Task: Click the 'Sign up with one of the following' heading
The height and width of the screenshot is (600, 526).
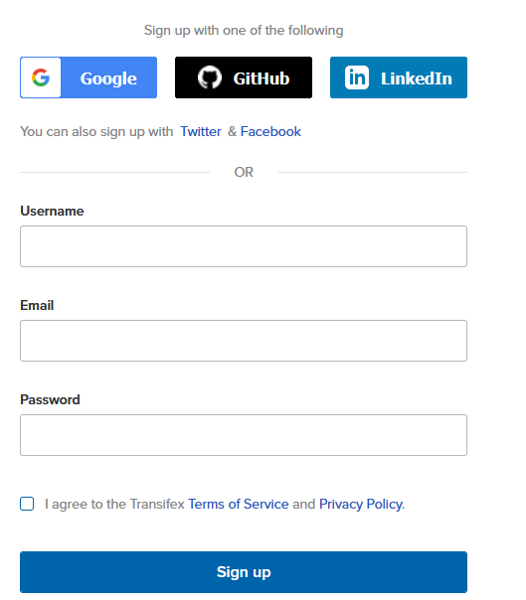Action: pyautogui.click(x=244, y=30)
